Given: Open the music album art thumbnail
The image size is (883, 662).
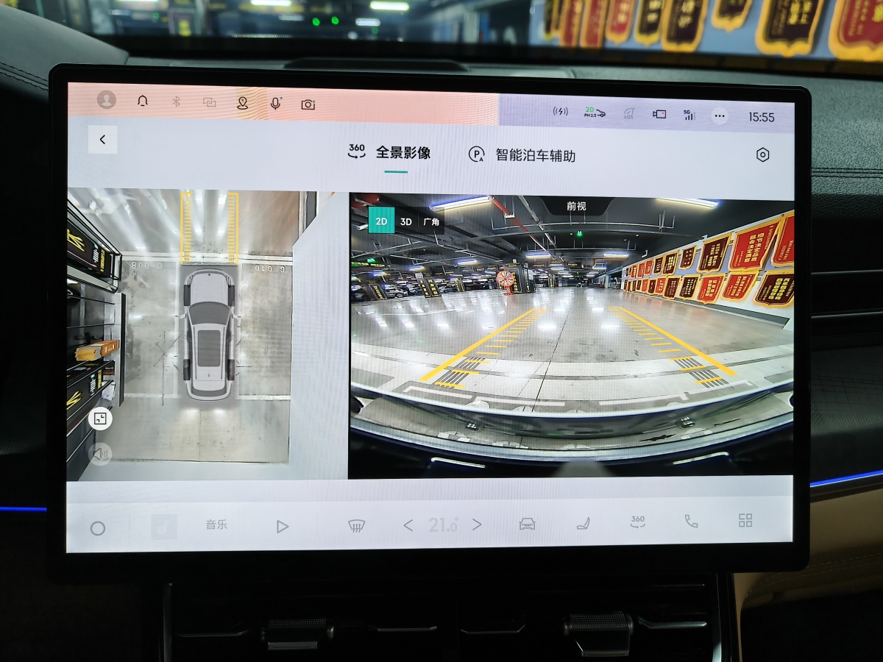Looking at the screenshot, I should (x=164, y=527).
